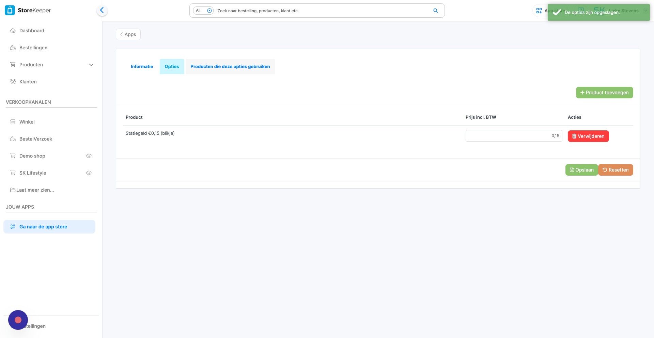The image size is (654, 338).
Task: Click the app store grid icon in sidebar
Action: (x=13, y=227)
